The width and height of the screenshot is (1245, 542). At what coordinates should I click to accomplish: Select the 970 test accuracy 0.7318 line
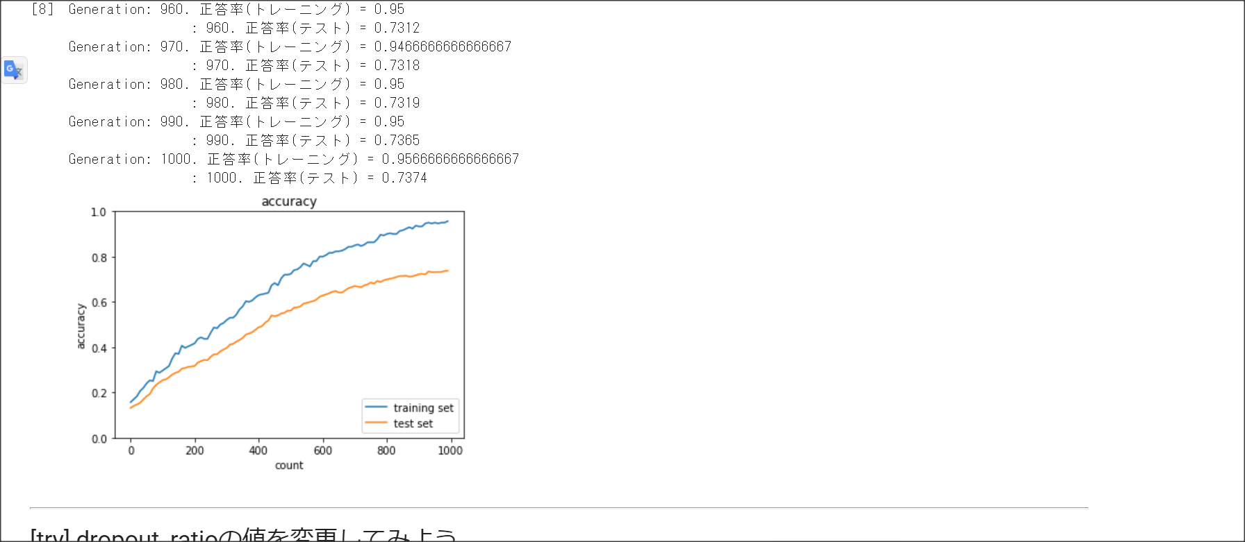pos(306,65)
